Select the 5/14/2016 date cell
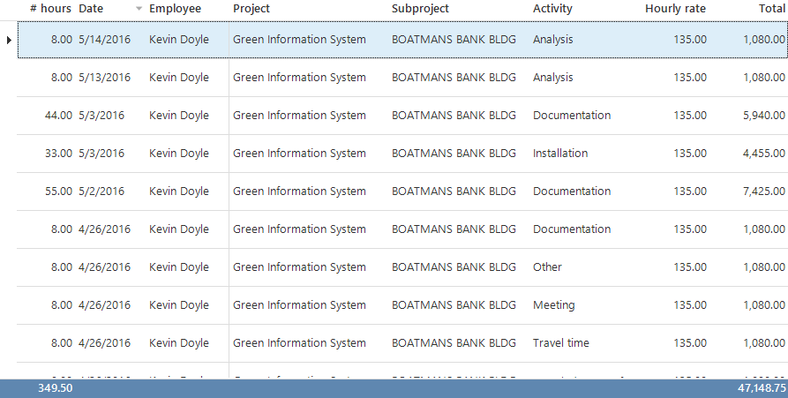 coord(104,40)
